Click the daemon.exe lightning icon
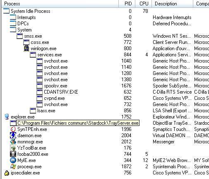The image size is (209, 179). pyautogui.click(x=13, y=135)
